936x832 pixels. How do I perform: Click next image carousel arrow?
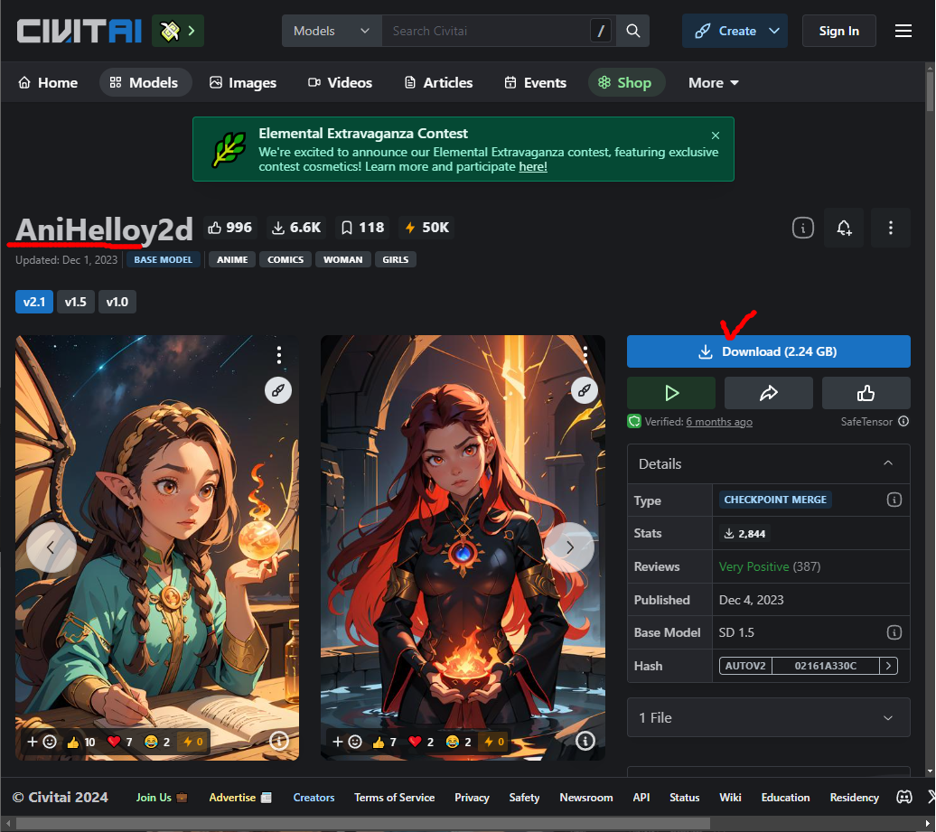coord(569,547)
